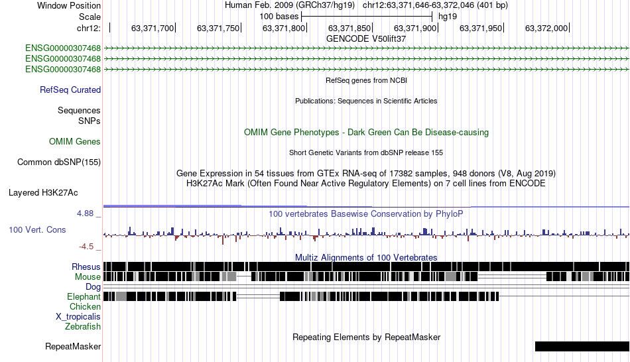Click the Sequences track label
This screenshot has width=630, height=362.
coord(79,110)
